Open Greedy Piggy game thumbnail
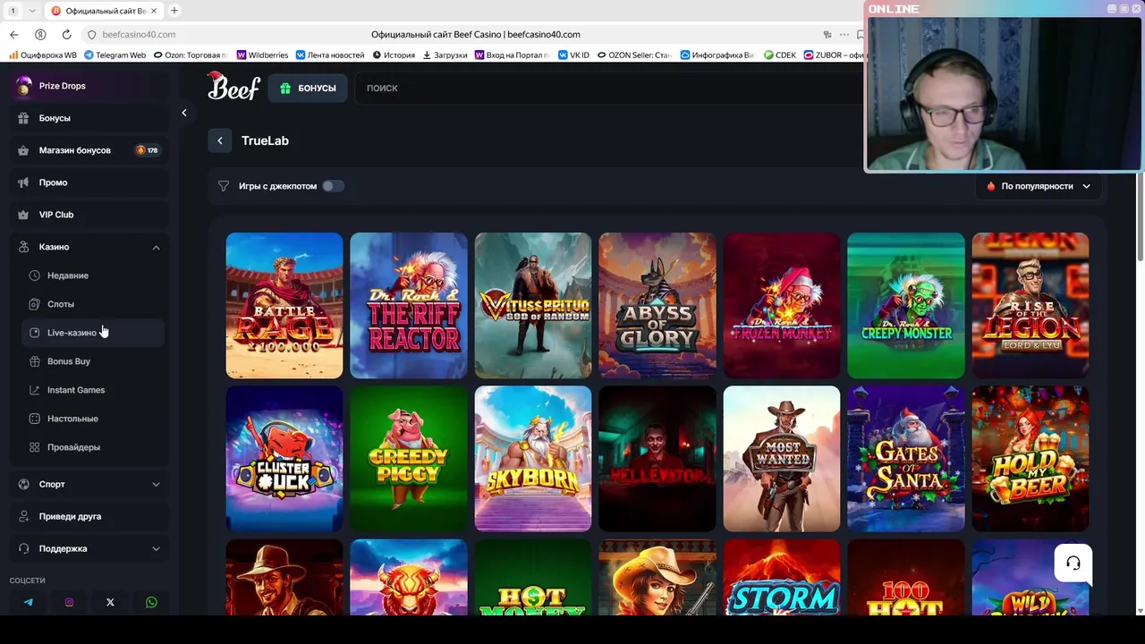The height and width of the screenshot is (644, 1145). (409, 459)
